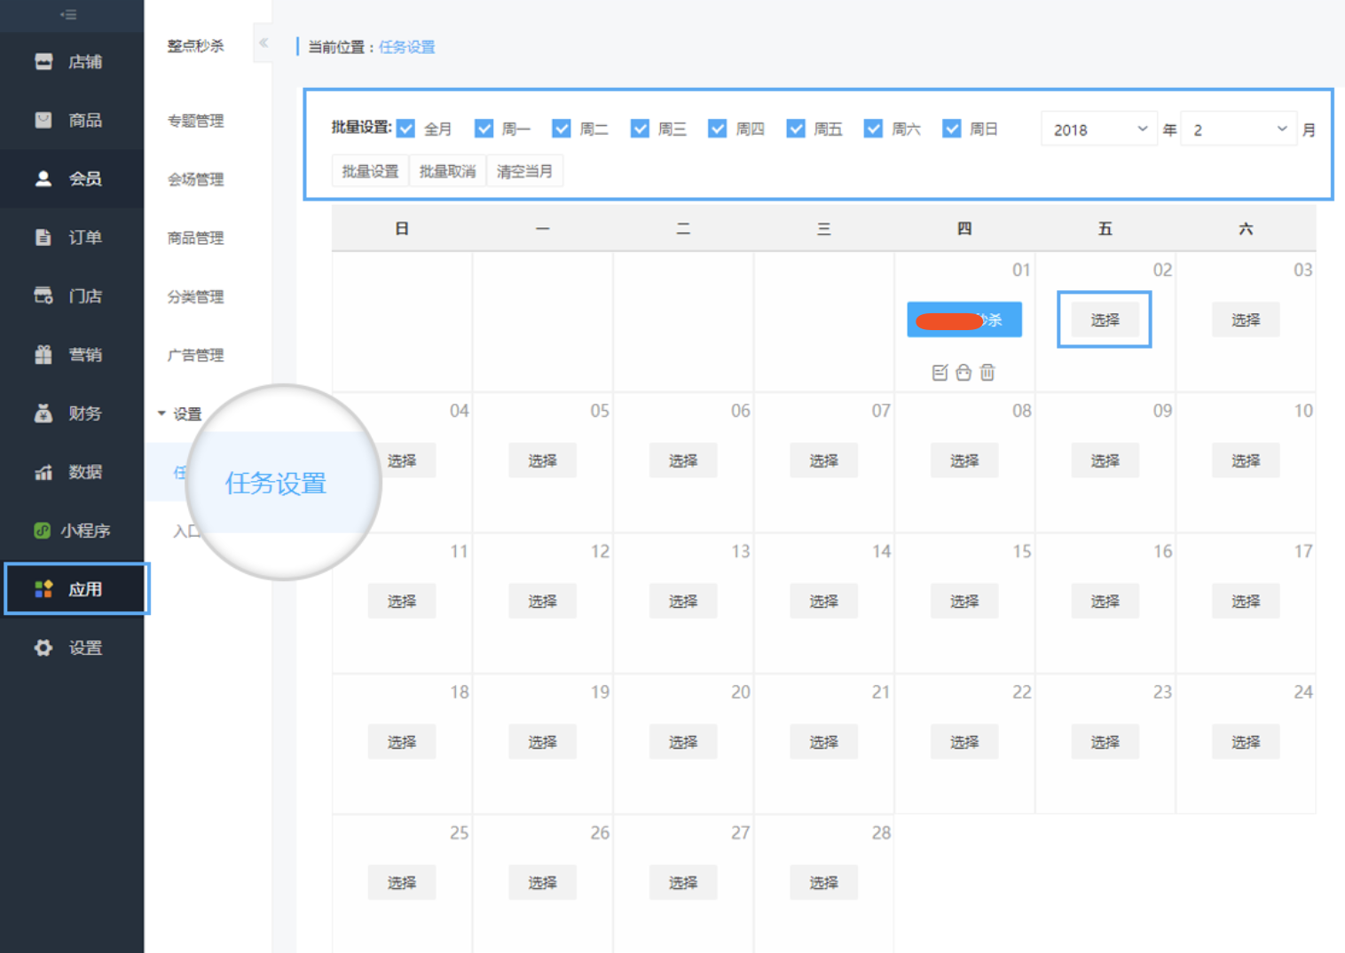Click 选择 on day 09
Image resolution: width=1345 pixels, height=953 pixels.
(1105, 461)
